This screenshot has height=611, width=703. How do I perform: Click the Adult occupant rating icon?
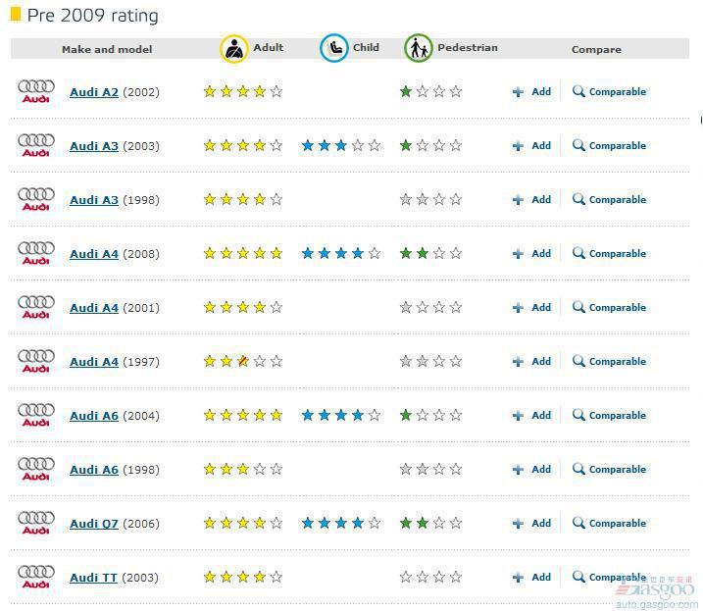pyautogui.click(x=234, y=48)
